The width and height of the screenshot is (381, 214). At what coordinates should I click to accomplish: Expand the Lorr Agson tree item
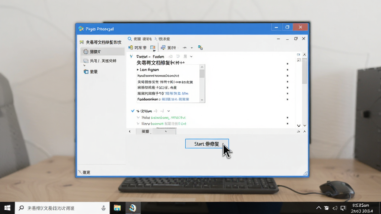coord(138,69)
